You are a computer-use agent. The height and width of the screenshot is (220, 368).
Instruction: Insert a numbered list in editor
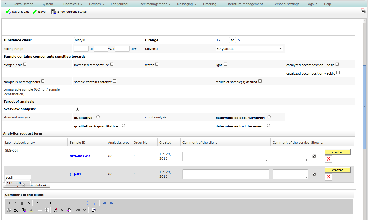[x=96, y=203]
